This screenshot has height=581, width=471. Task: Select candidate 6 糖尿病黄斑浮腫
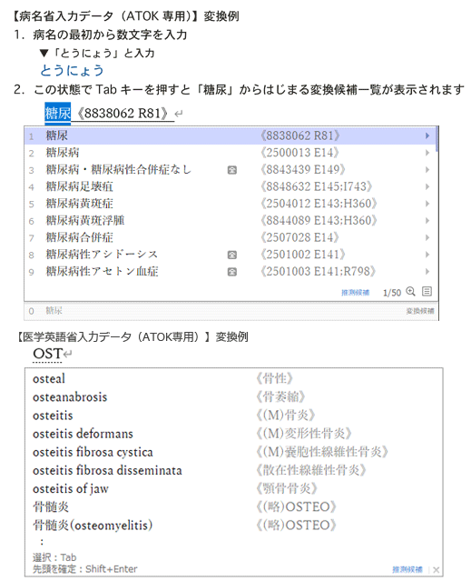click(x=231, y=220)
